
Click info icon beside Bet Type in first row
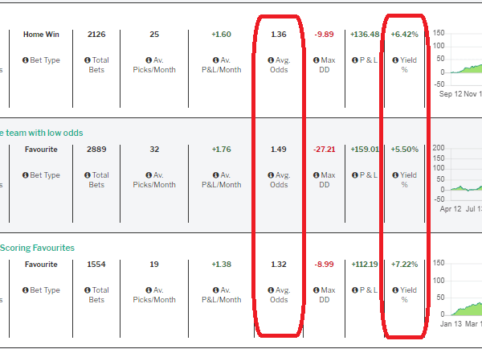[x=25, y=60]
